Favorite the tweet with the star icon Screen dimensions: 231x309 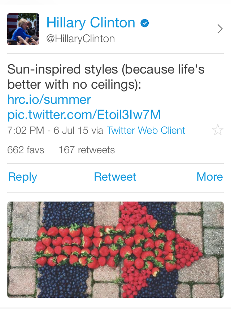pyautogui.click(x=218, y=130)
